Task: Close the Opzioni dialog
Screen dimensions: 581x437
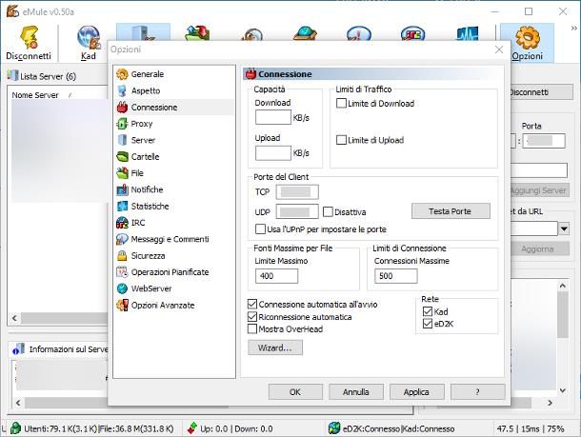Action: point(499,50)
